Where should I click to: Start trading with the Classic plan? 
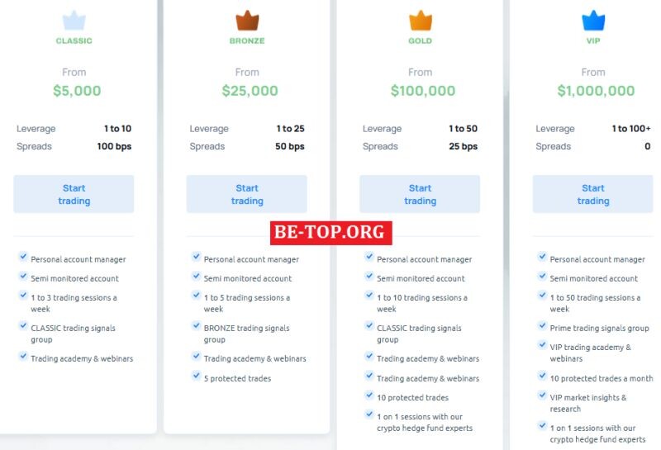point(74,194)
